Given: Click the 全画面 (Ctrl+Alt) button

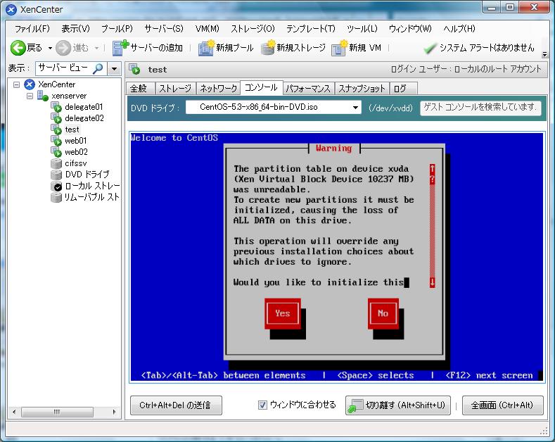Looking at the screenshot, I should point(502,405).
